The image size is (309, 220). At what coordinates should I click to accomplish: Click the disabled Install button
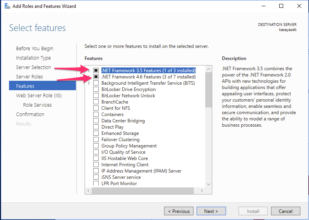pos(253,211)
